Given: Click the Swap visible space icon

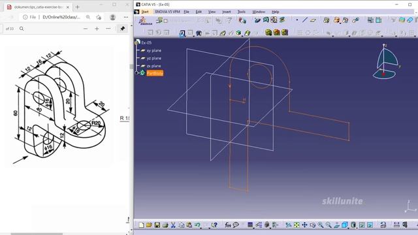Looking at the screenshot, I should pyautogui.click(x=370, y=225).
